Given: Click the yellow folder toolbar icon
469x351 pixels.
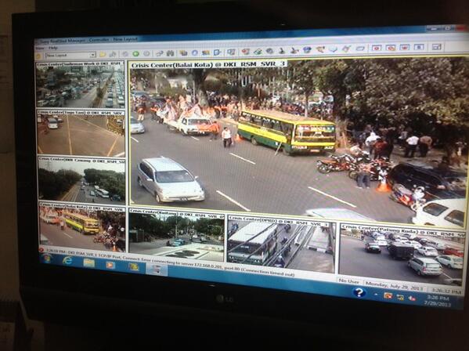Looking at the screenshot, I should [103, 55].
